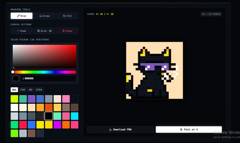Pick the dark navy swatch in last row
The image size is (240, 143).
[x=40, y=133]
